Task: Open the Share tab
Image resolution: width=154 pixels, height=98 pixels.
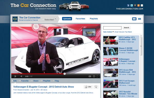Action: point(35,81)
